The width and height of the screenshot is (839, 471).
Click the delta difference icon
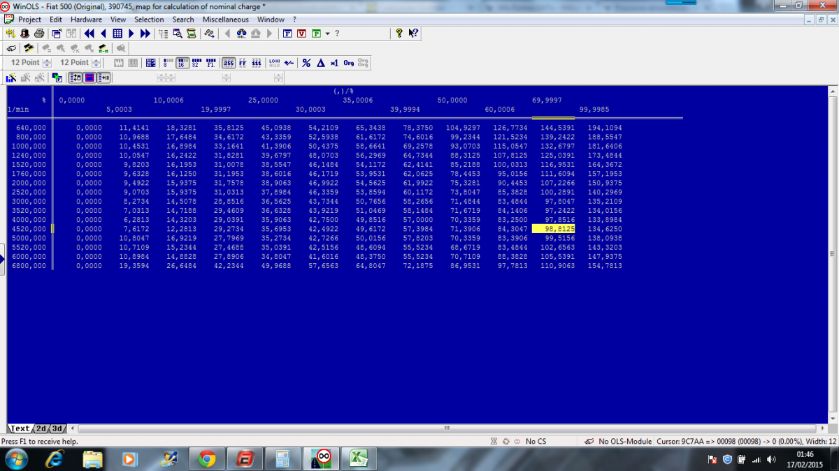click(320, 63)
